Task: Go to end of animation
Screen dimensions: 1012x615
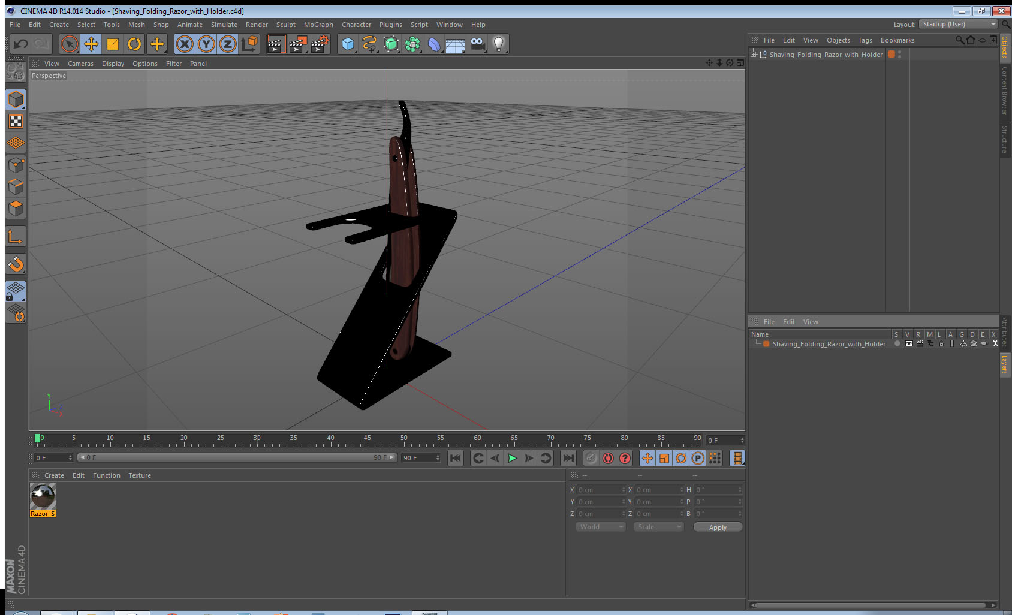Action: pyautogui.click(x=568, y=458)
